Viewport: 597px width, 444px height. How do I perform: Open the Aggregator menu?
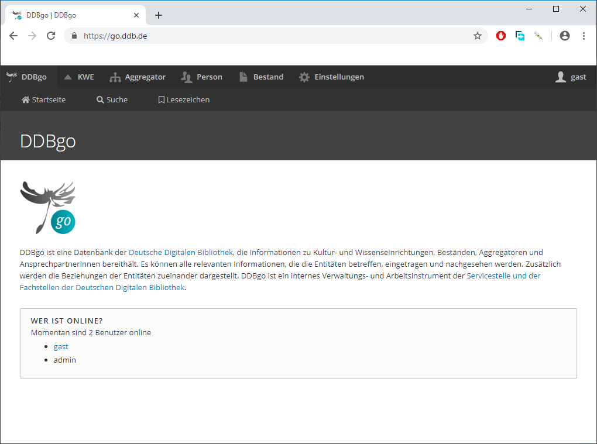coord(138,77)
